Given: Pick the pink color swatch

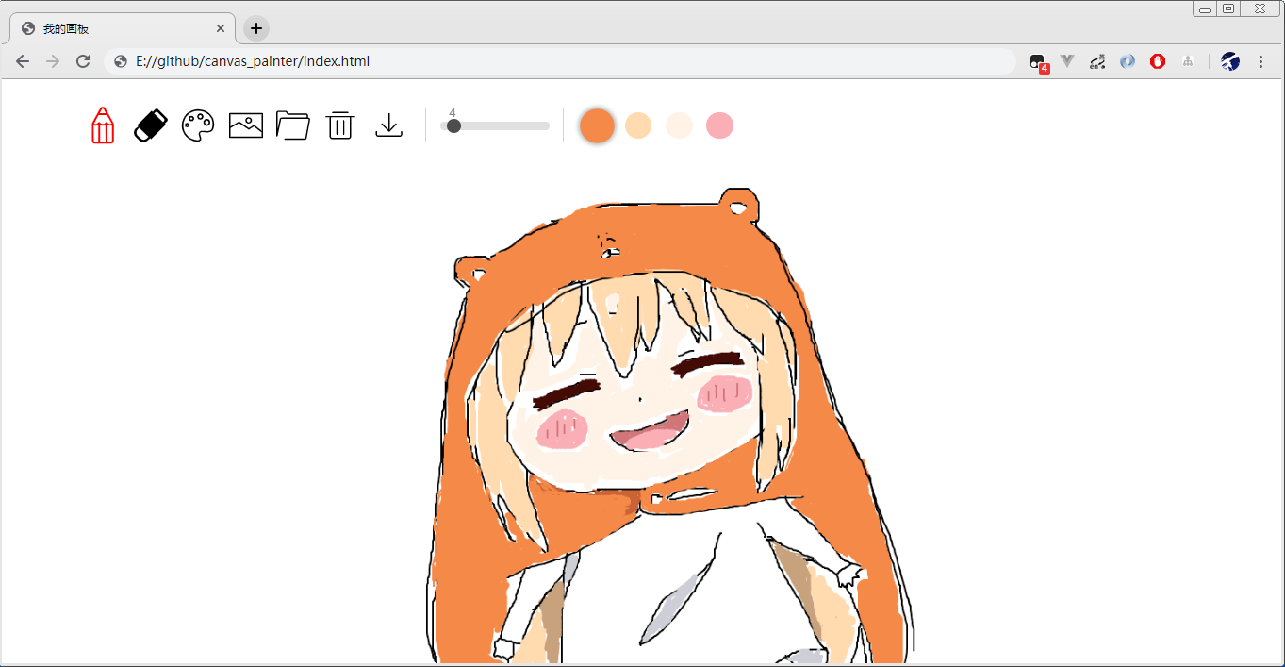Looking at the screenshot, I should pyautogui.click(x=719, y=125).
